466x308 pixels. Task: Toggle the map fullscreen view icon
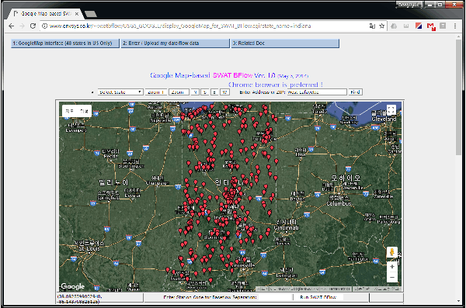point(391,110)
